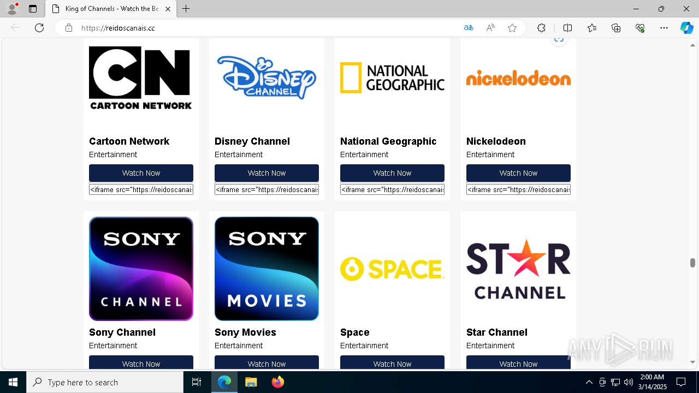Open Settings and more ellipsis menu
699x393 pixels.
coord(664,28)
